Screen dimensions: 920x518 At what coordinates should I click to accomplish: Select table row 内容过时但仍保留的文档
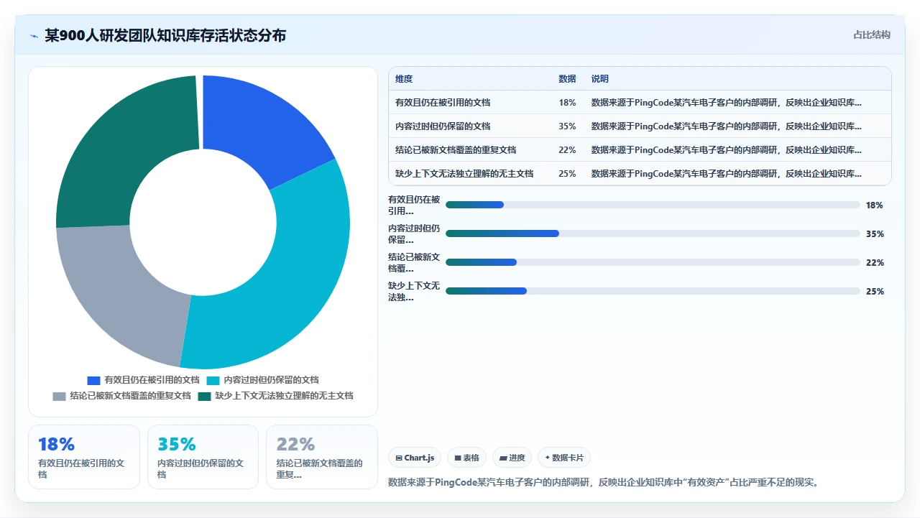pos(640,126)
